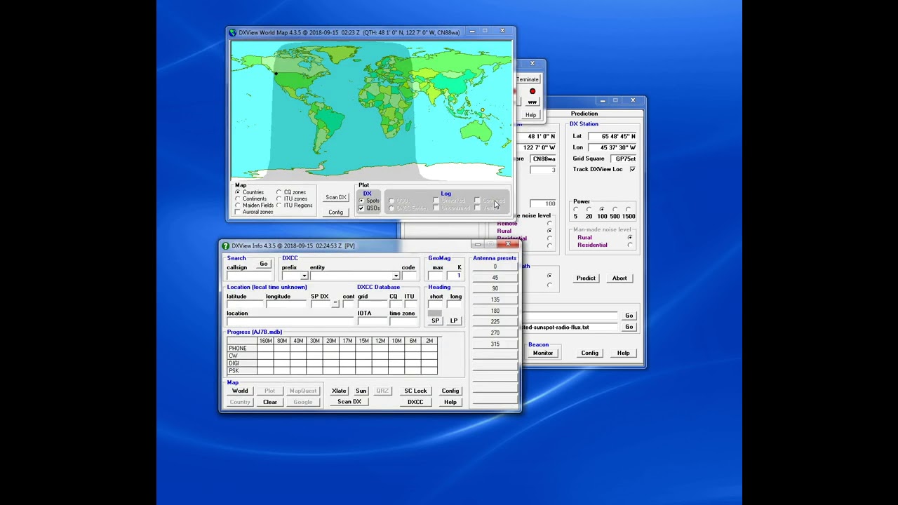Click Scan DX in World Map window
898x505 pixels.
pos(336,197)
